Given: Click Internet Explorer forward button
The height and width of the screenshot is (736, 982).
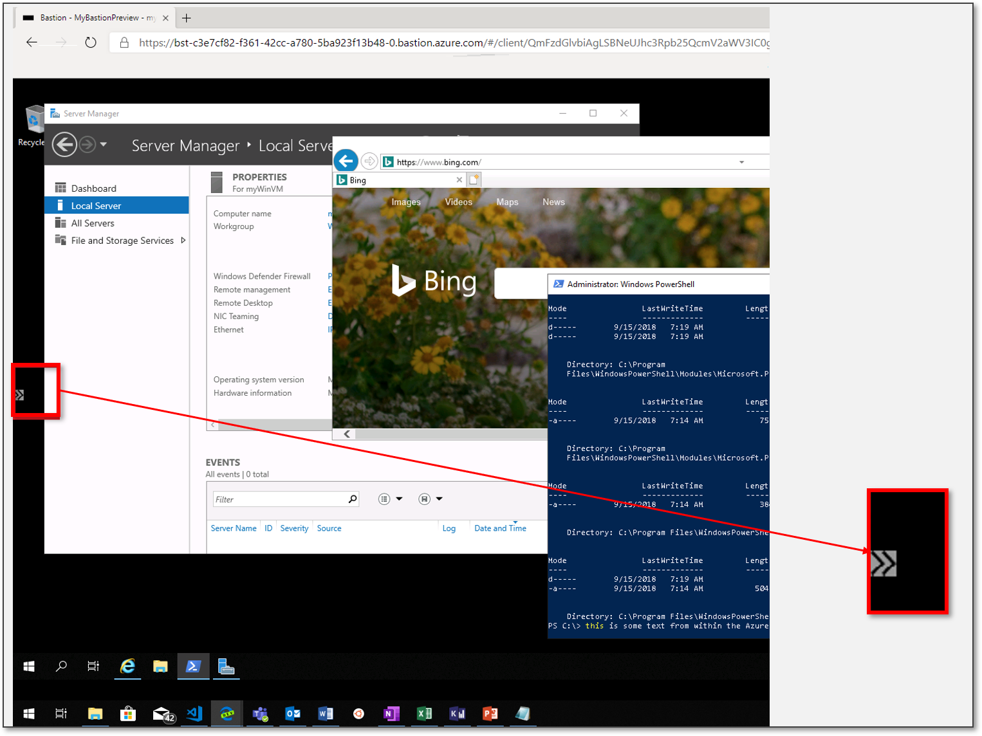Looking at the screenshot, I should [x=369, y=161].
